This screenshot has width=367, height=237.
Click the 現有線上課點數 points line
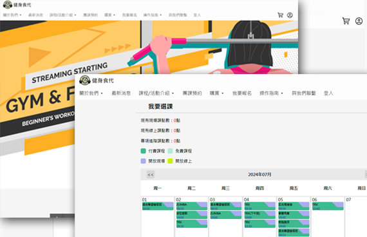click(160, 131)
